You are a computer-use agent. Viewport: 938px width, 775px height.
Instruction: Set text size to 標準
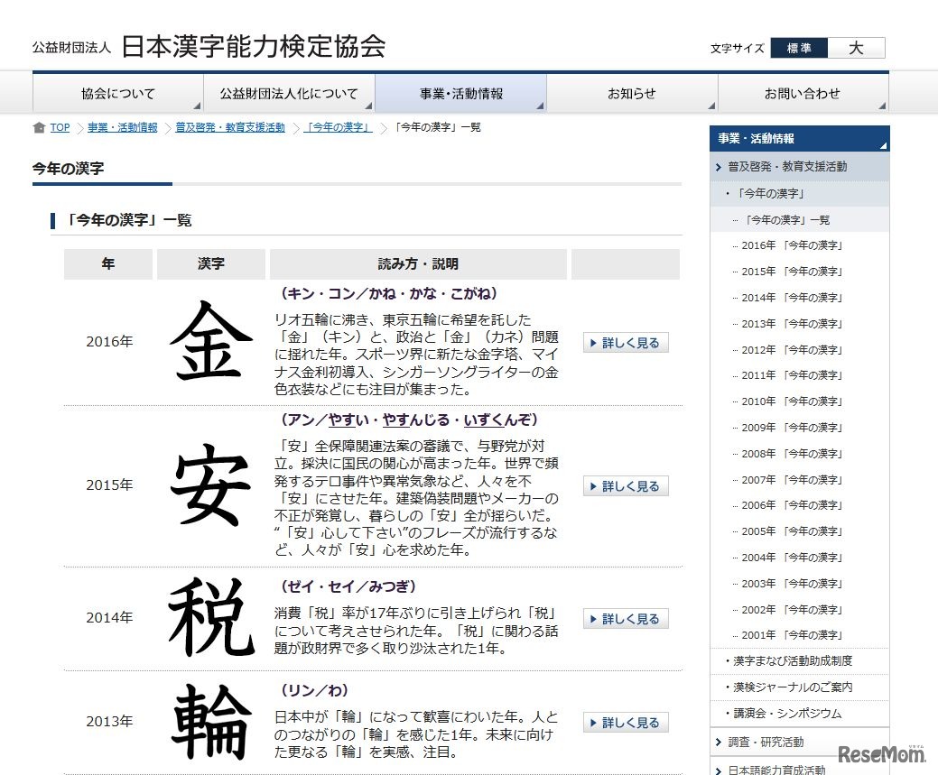click(799, 49)
